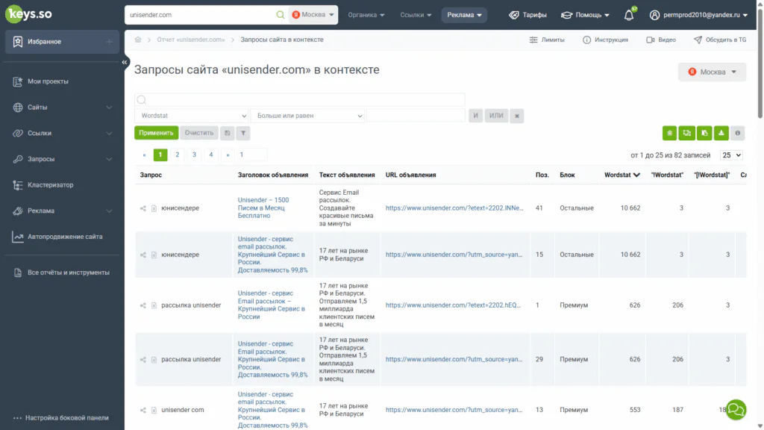The width and height of the screenshot is (764, 430).
Task: Open breadcrumb Отчет «unisender.com»
Action: [190, 40]
